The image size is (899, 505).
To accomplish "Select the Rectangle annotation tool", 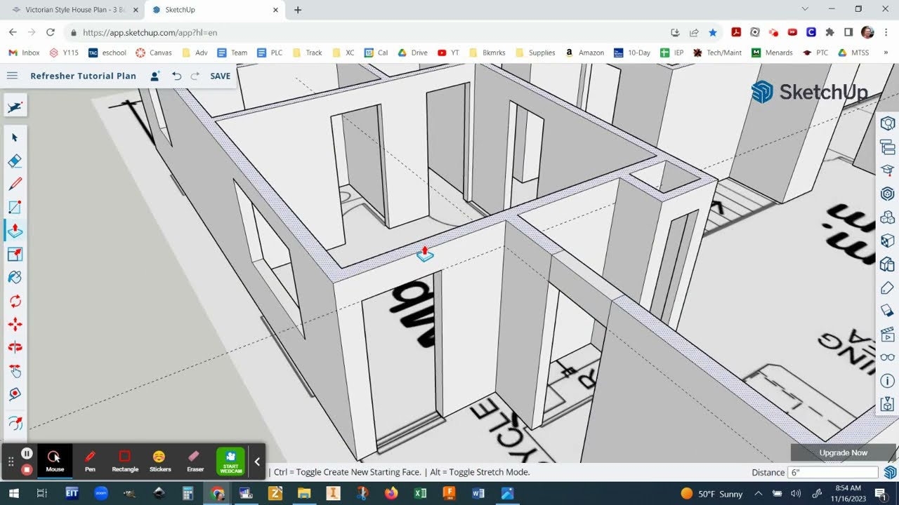I will tap(125, 461).
